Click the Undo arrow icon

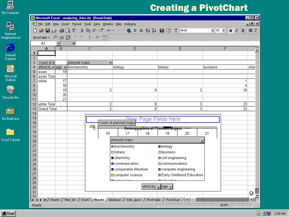tap(109, 31)
